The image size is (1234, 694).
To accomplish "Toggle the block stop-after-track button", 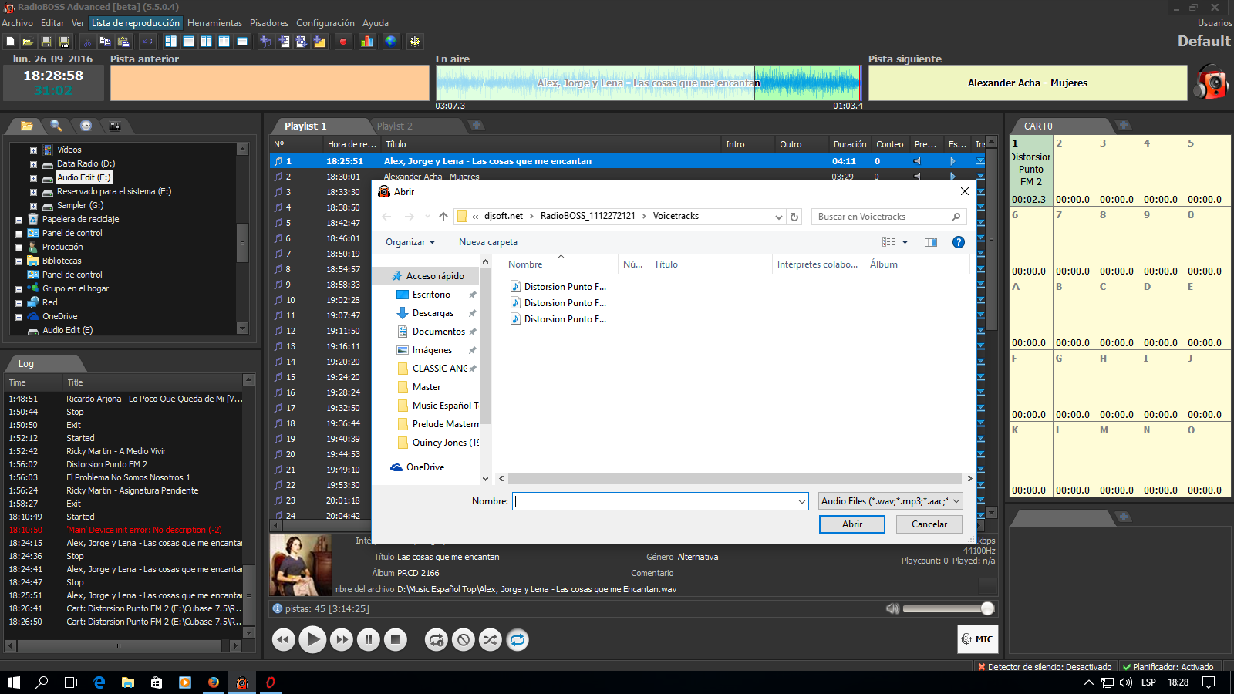I will point(464,639).
